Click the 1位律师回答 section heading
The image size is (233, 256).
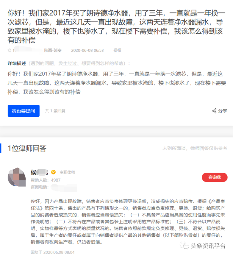coord(27,148)
